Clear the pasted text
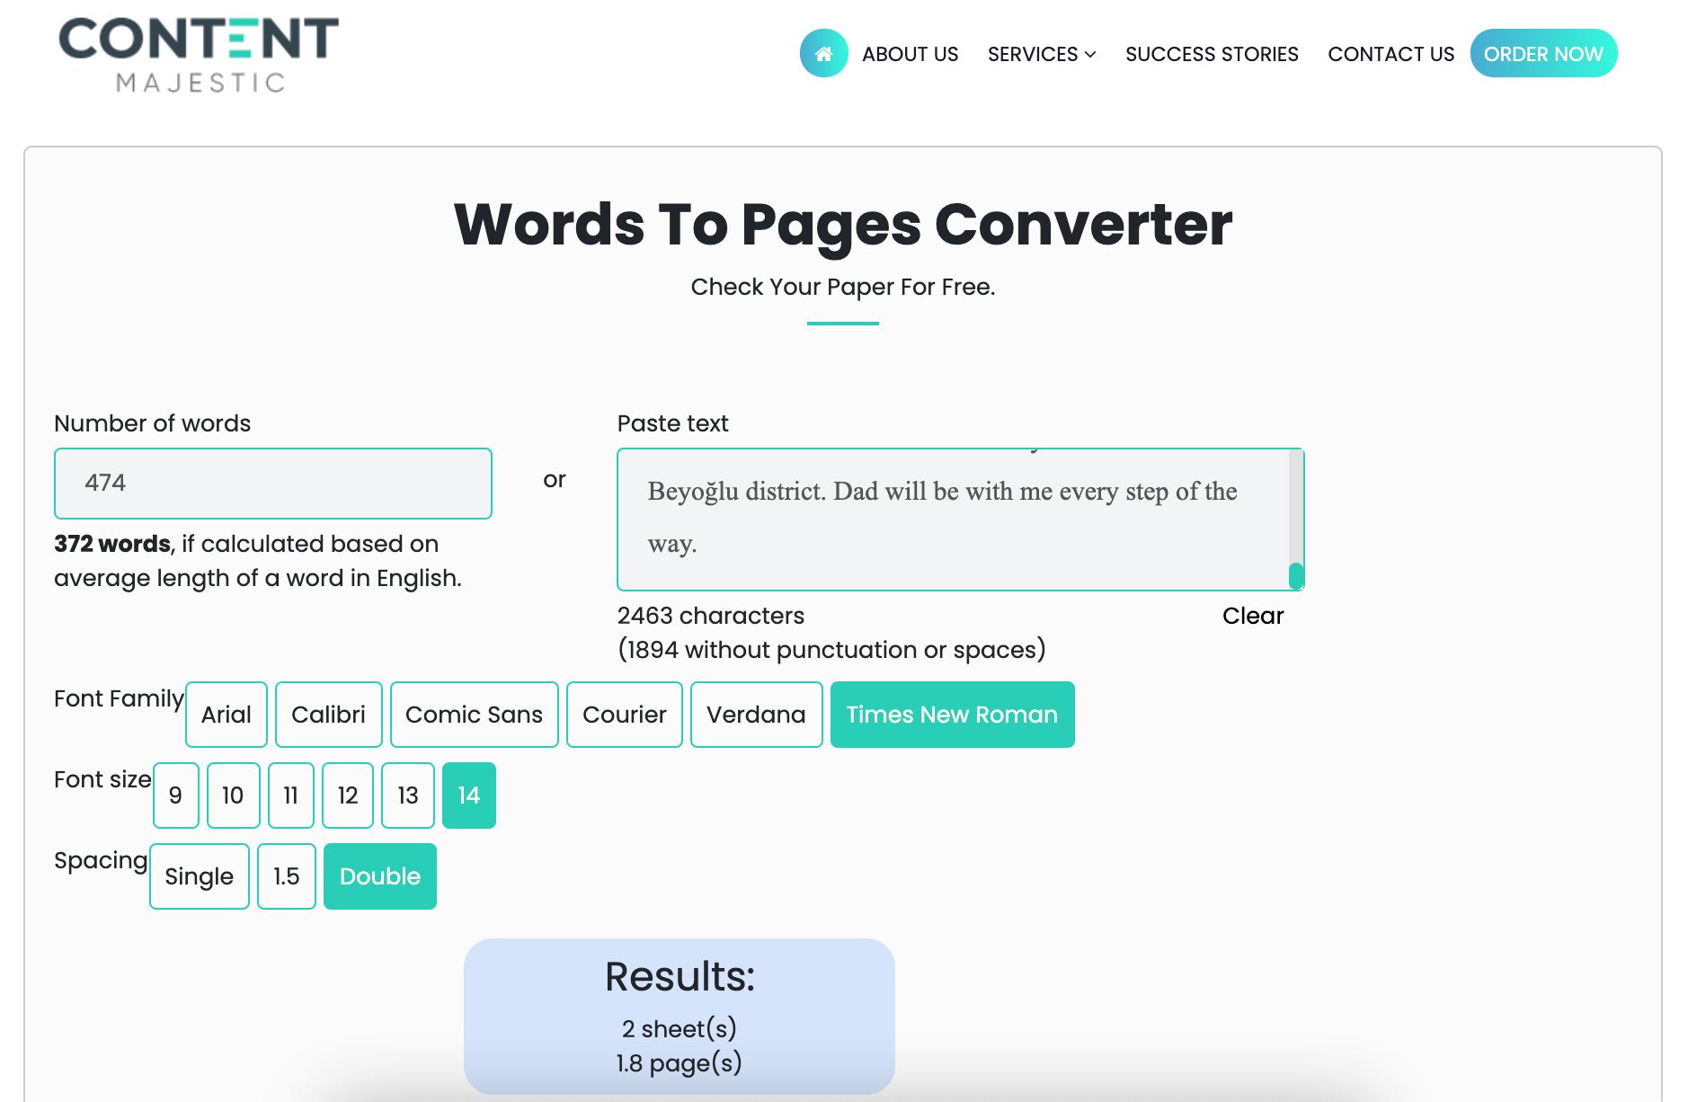The image size is (1688, 1102). click(x=1252, y=616)
